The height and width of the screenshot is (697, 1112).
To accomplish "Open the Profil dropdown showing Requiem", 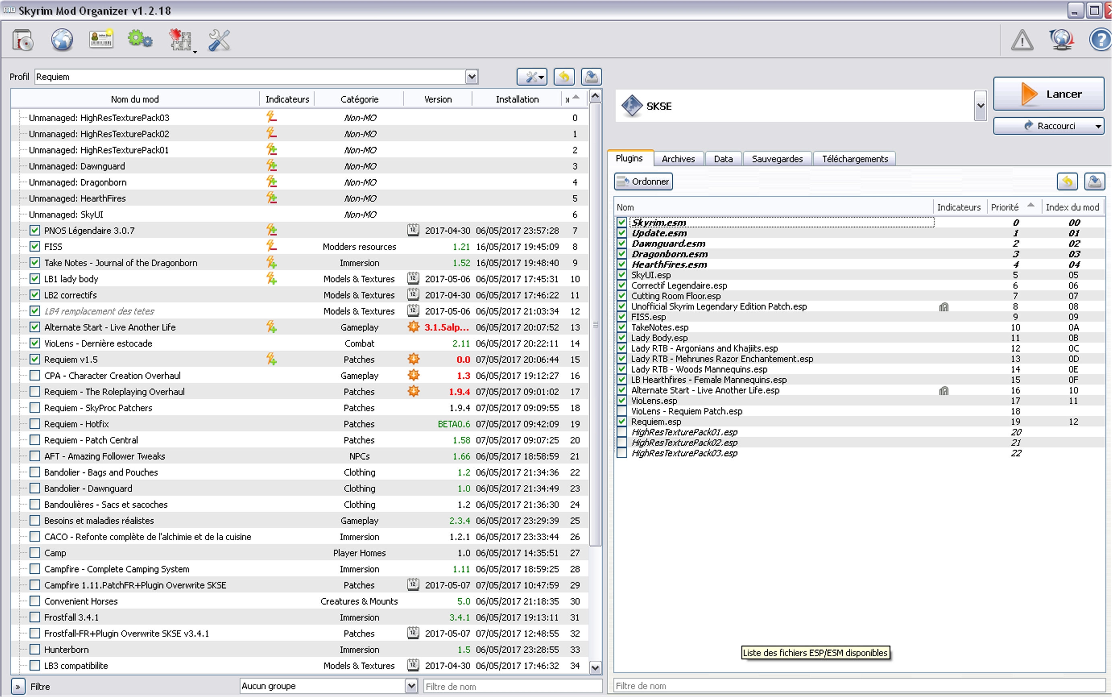I will tap(471, 77).
